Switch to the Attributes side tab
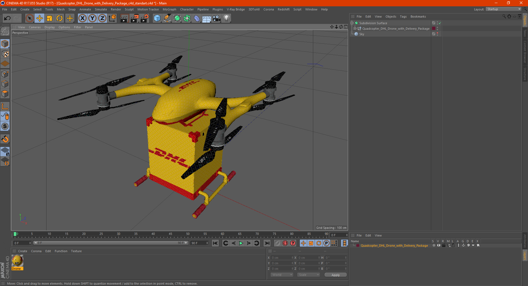The image size is (528, 286). (525, 241)
